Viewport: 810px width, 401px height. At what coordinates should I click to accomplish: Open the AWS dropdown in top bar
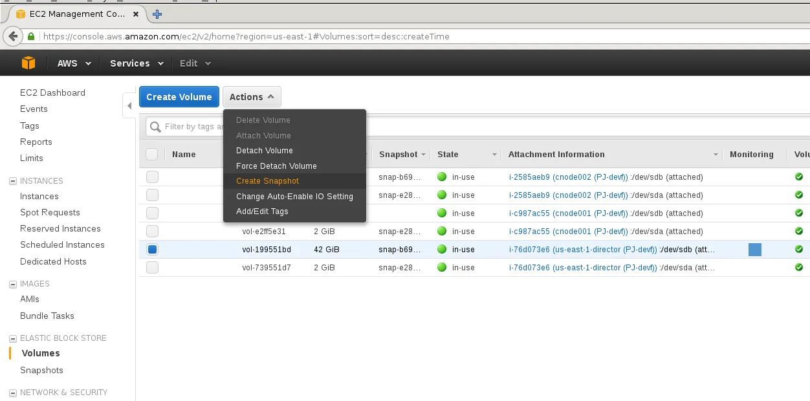[74, 63]
